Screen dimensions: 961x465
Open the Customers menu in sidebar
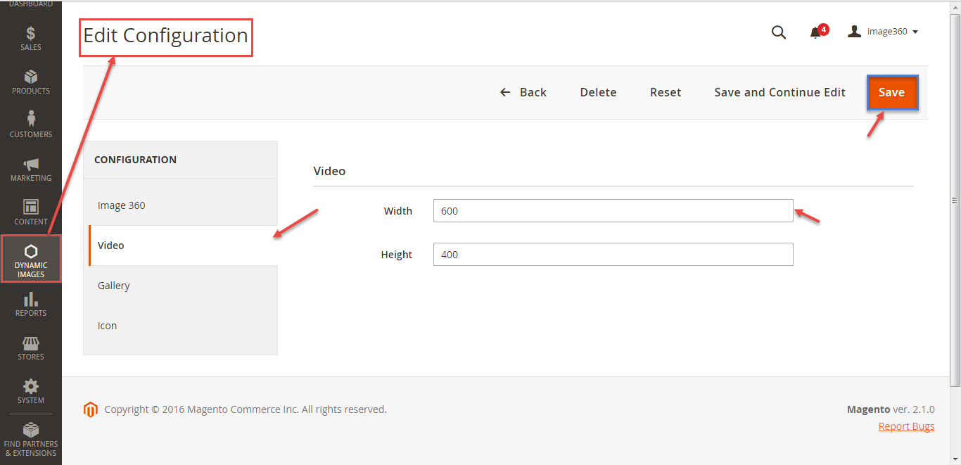(31, 126)
